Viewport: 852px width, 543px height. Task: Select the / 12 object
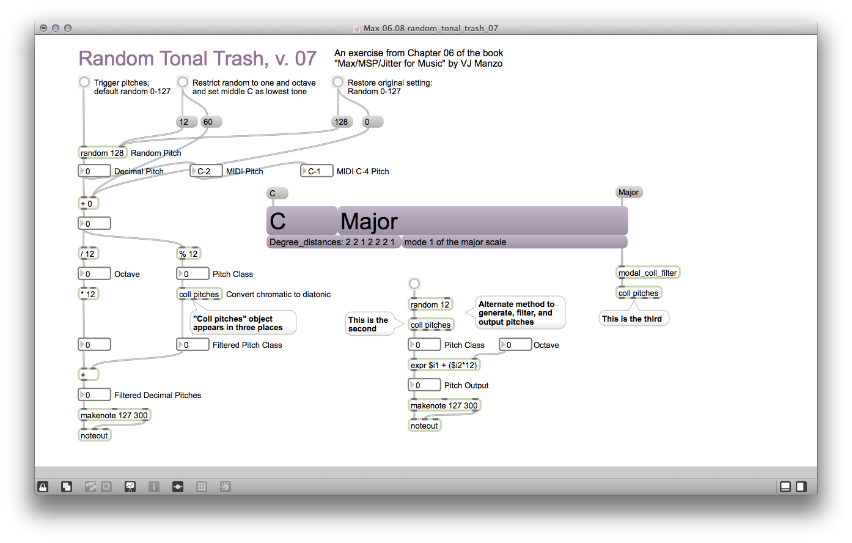click(89, 254)
